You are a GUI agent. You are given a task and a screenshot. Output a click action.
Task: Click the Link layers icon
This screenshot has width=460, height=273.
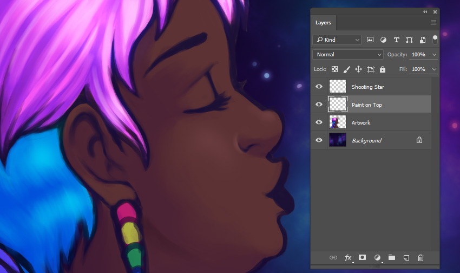[333, 257]
